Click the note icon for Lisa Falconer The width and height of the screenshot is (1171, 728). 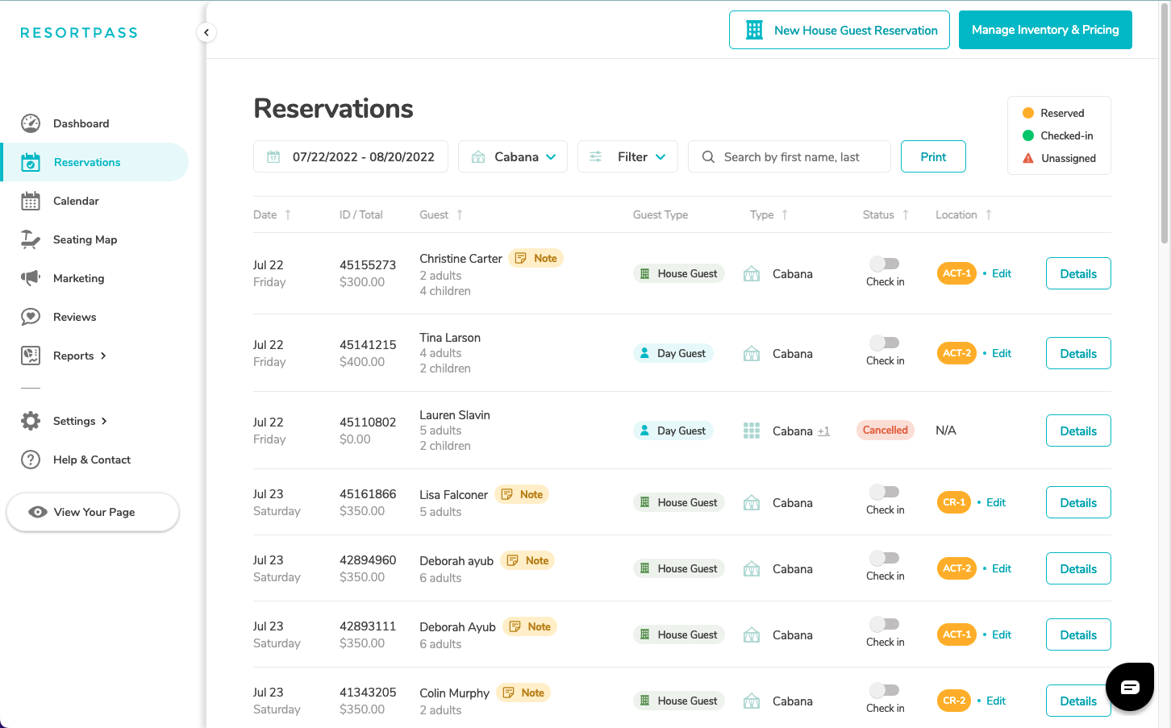(507, 494)
